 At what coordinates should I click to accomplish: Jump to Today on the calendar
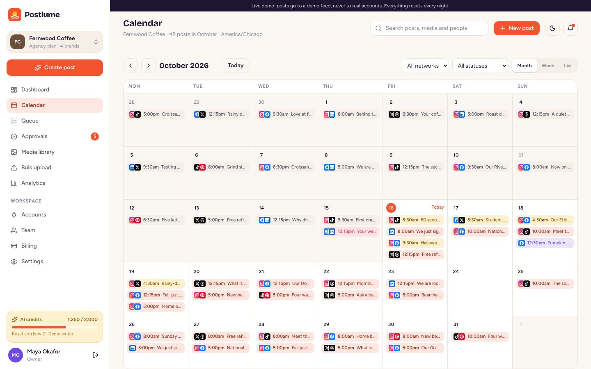point(236,66)
